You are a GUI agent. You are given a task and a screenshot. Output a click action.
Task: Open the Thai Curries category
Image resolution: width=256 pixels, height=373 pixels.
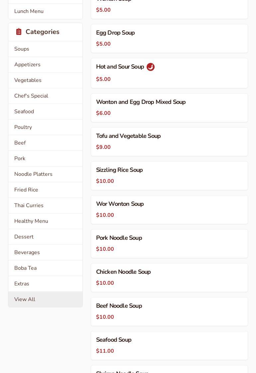coord(29,205)
